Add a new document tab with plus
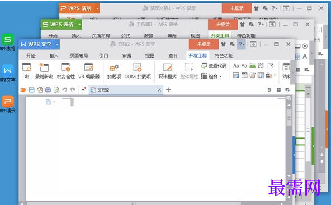331x205 pixels. [x=168, y=90]
